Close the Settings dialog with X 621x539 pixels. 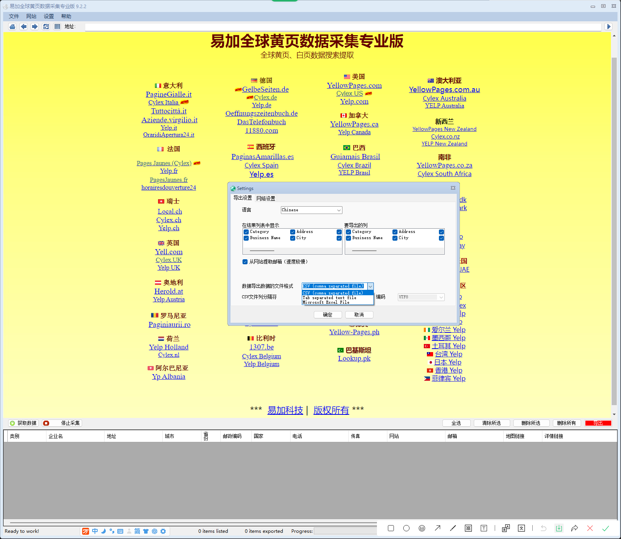point(453,188)
